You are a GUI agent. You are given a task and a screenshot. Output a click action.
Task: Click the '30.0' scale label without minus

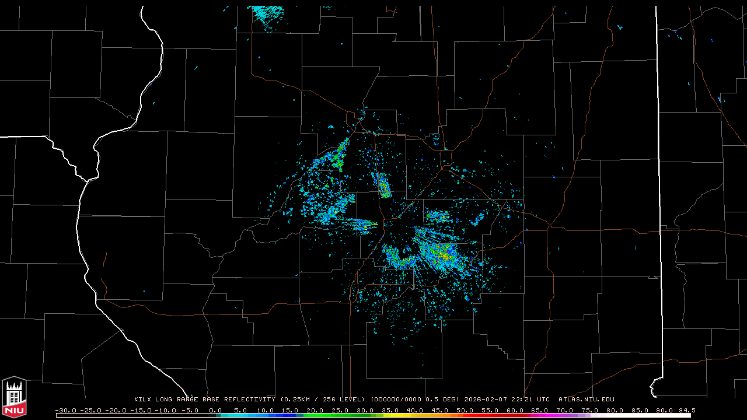tap(365, 410)
